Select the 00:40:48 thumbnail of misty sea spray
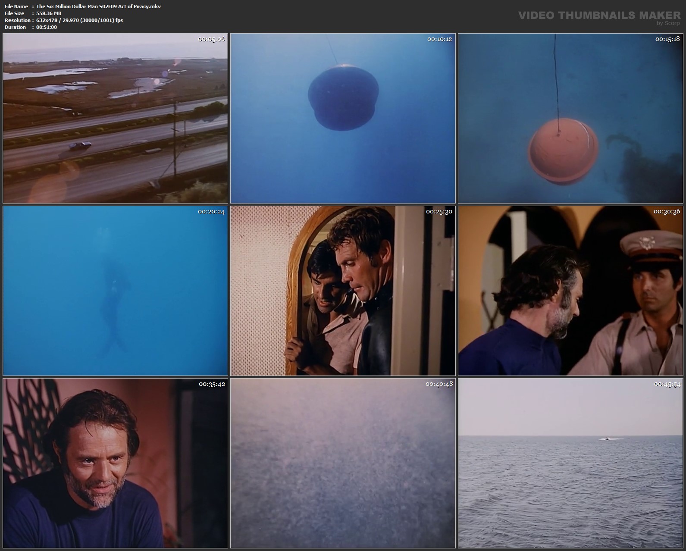The image size is (686, 551). [x=343, y=463]
